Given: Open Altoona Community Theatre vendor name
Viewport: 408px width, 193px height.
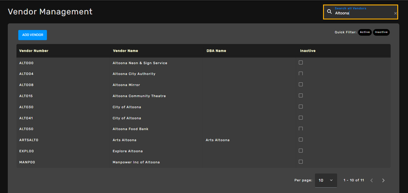Looking at the screenshot, I should point(139,96).
